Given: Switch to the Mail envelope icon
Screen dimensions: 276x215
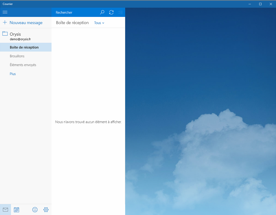Looking at the screenshot, I should click(x=6, y=210).
